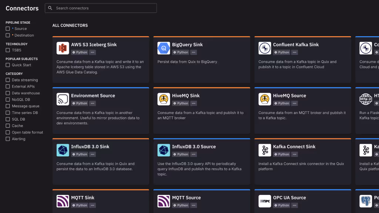Click the Python tag on OPC UA Source
This screenshot has height=213, width=379.
[282, 205]
